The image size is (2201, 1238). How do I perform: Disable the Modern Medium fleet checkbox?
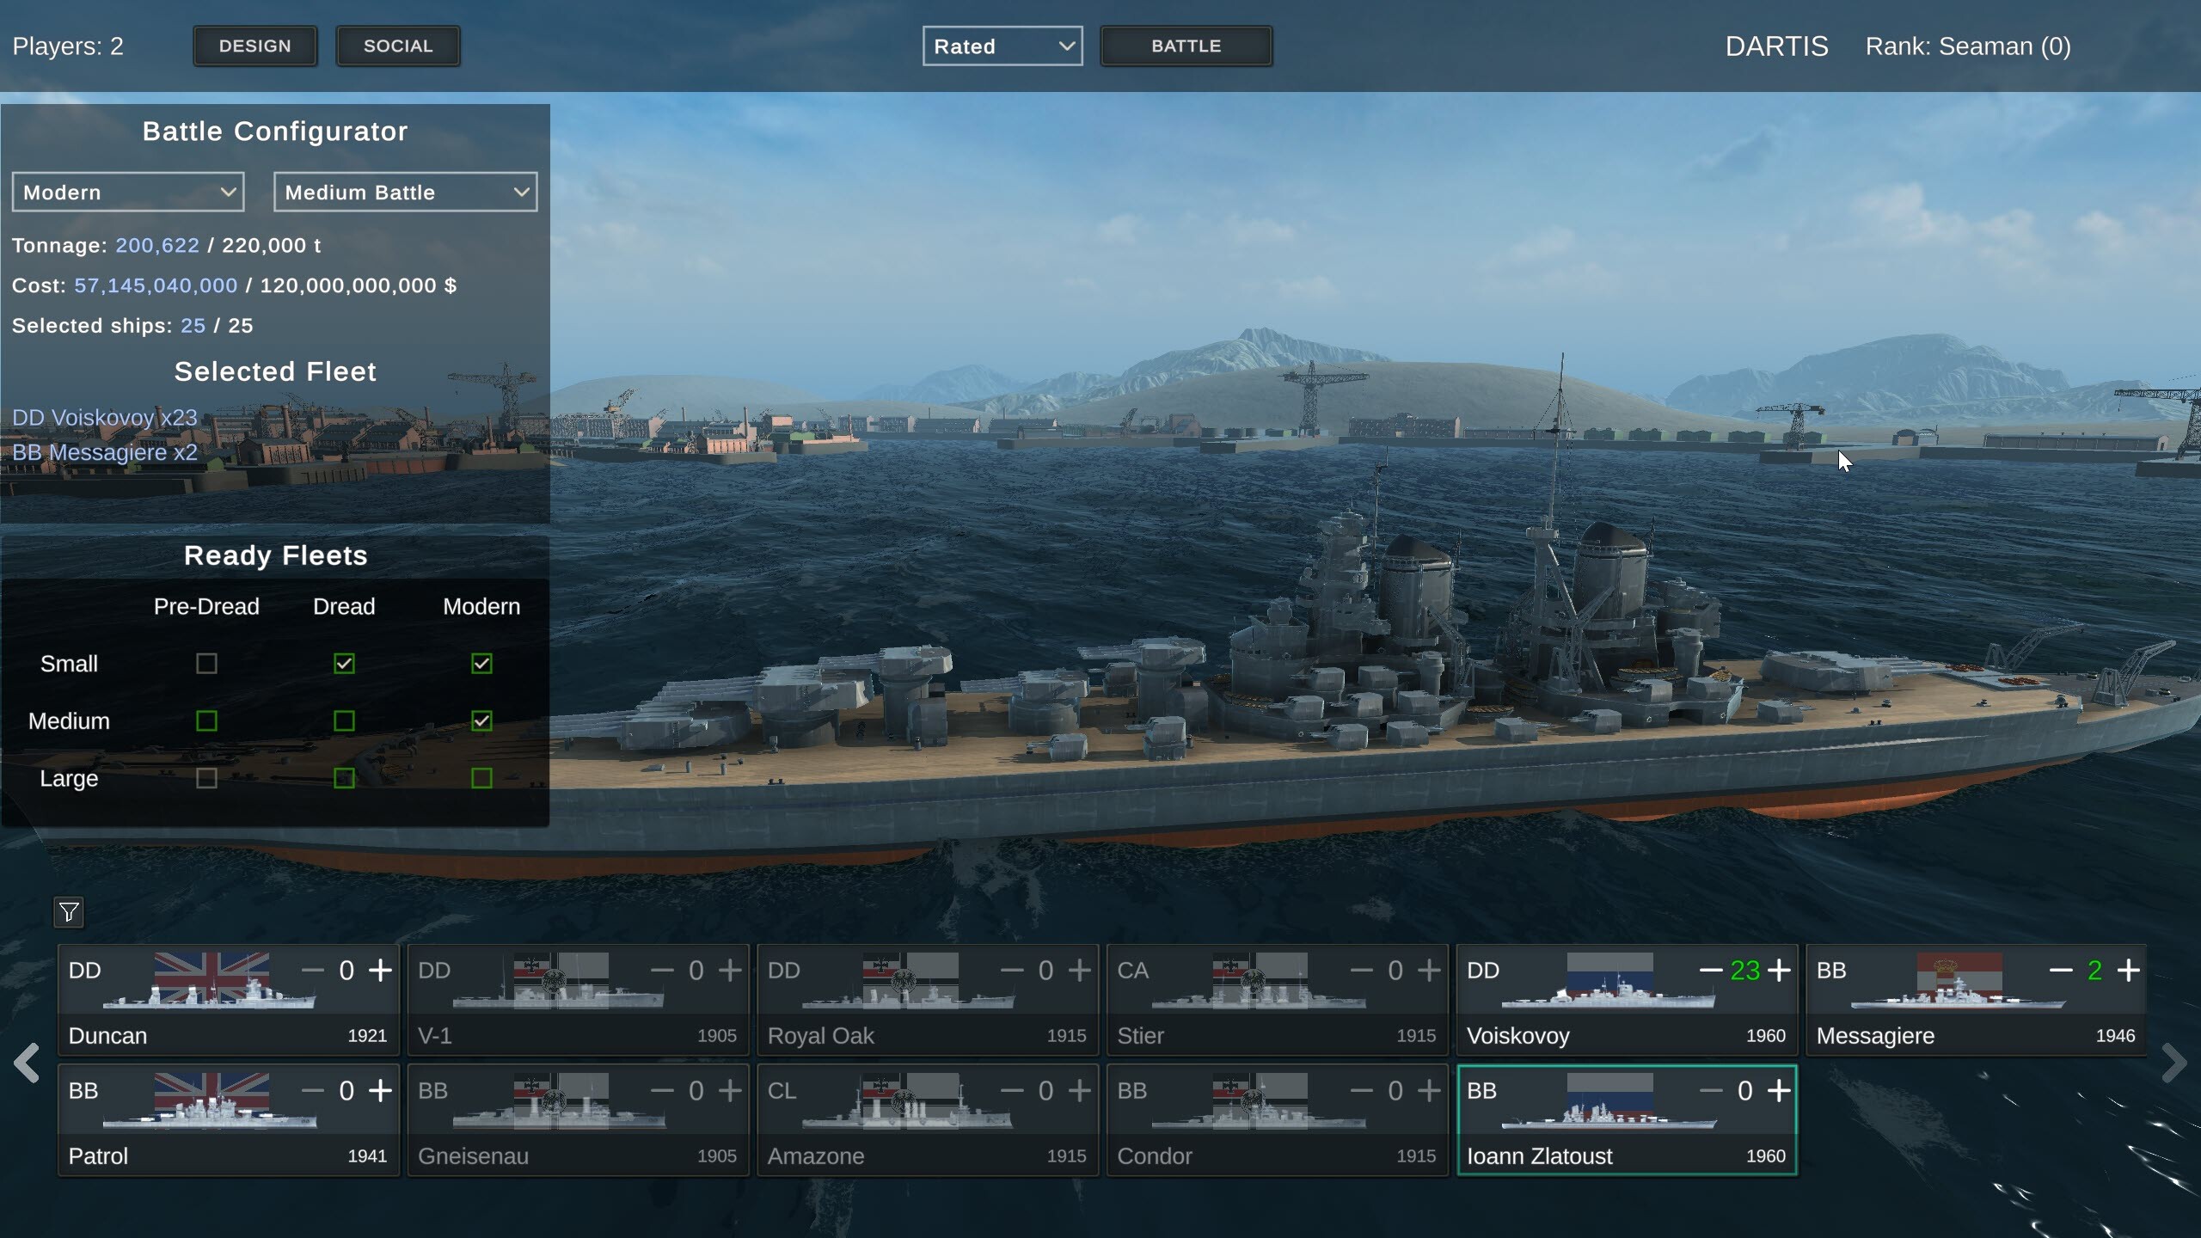[x=481, y=720]
